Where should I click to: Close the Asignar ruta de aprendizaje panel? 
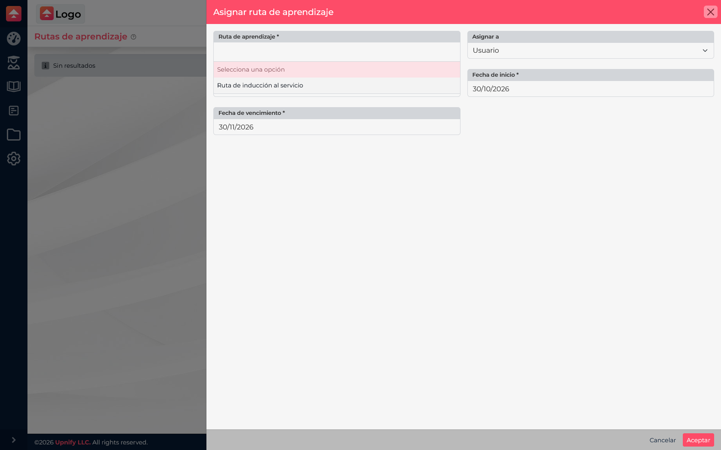coord(711,12)
